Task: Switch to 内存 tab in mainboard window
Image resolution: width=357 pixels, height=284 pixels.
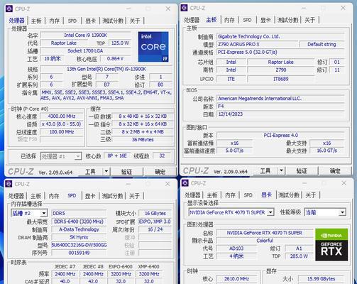Action: point(229,20)
